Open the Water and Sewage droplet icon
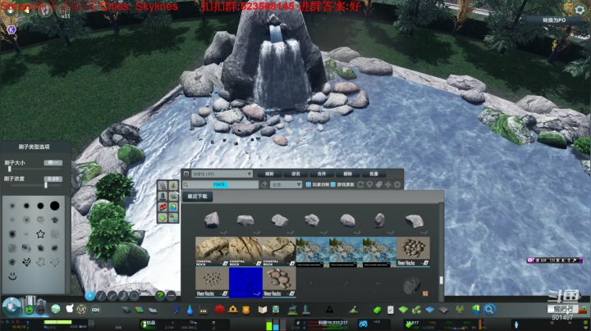 tap(190, 310)
